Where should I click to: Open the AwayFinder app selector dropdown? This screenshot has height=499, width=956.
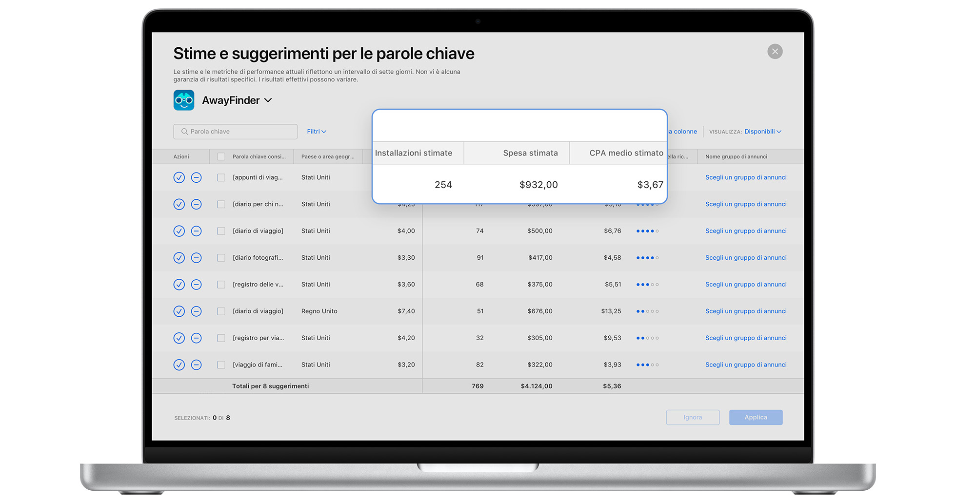click(x=237, y=100)
